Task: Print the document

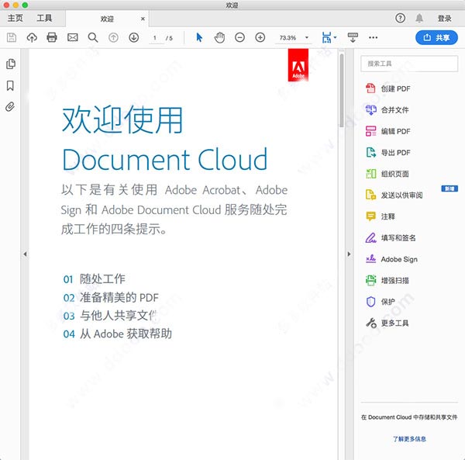Action: (x=52, y=38)
